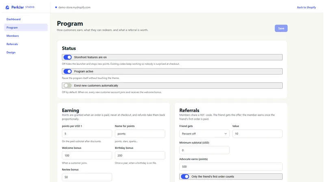Open the Design section

(x=11, y=52)
